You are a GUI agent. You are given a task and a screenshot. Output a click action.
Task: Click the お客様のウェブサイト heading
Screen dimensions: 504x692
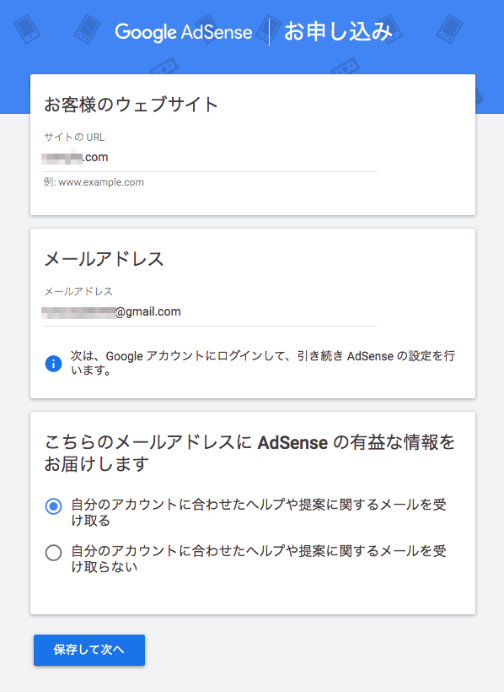click(x=131, y=105)
